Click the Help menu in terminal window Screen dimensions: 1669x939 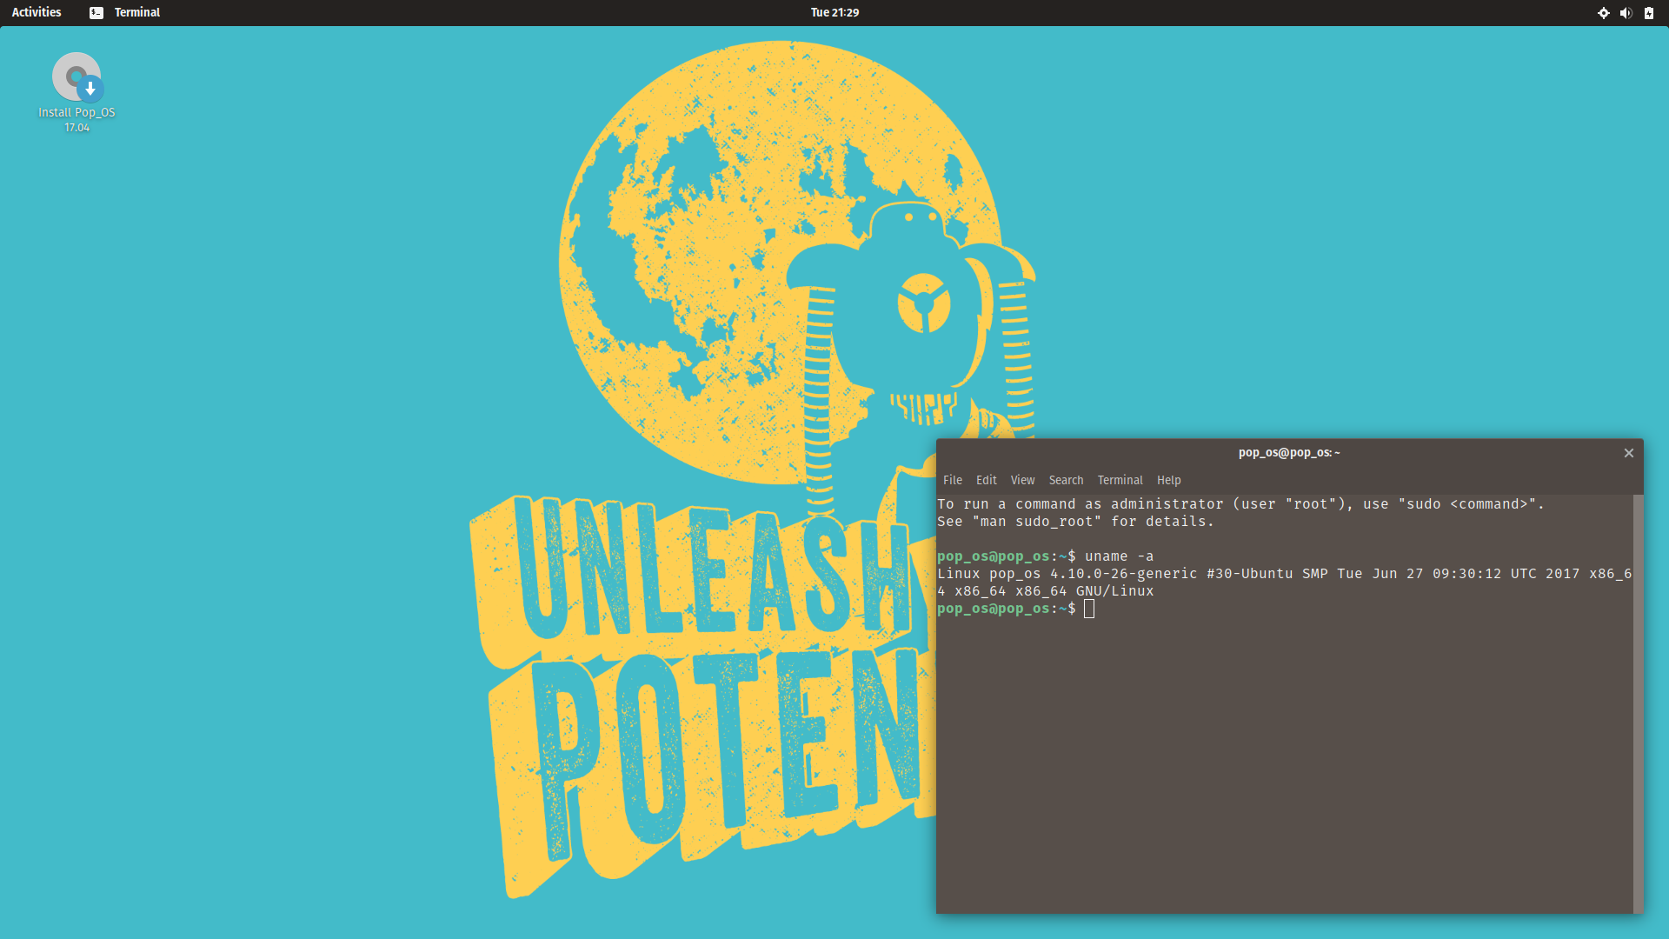pos(1169,479)
